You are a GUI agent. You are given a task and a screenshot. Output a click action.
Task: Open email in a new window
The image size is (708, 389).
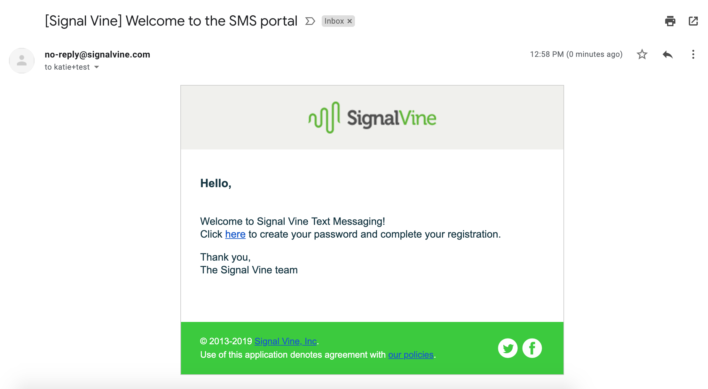click(x=693, y=21)
